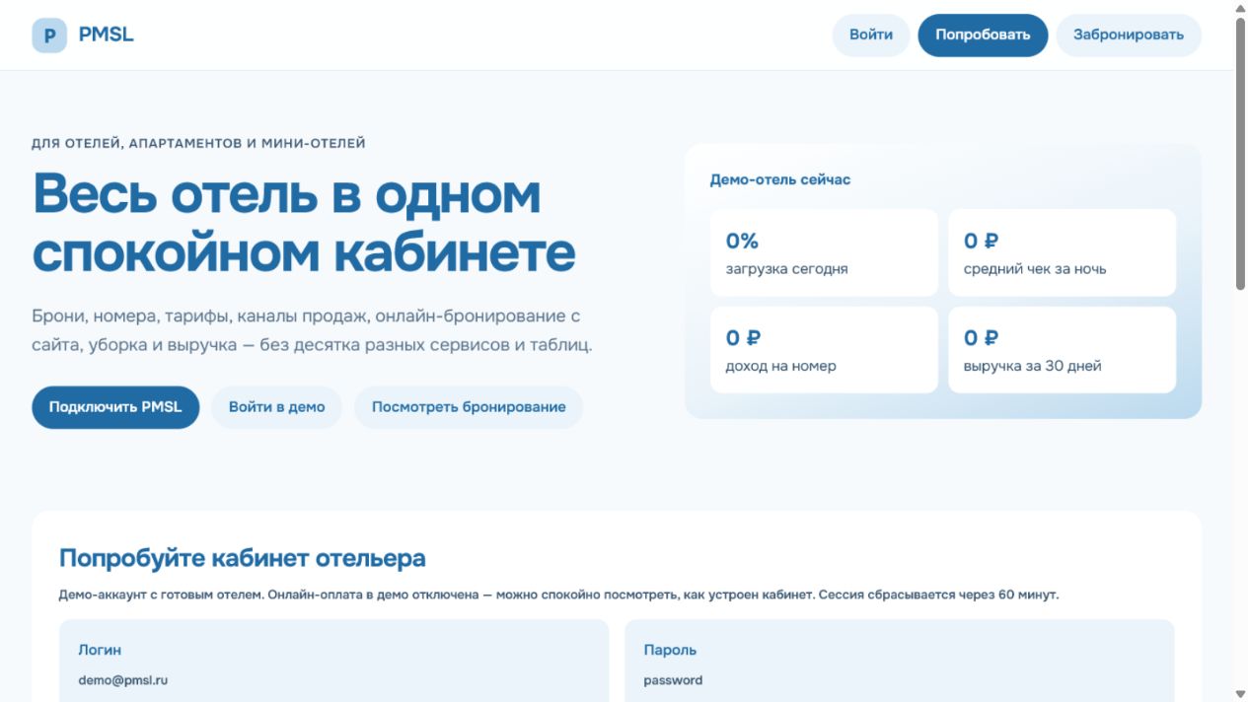Click the Пароль label
The width and height of the screenshot is (1248, 702).
[670, 651]
